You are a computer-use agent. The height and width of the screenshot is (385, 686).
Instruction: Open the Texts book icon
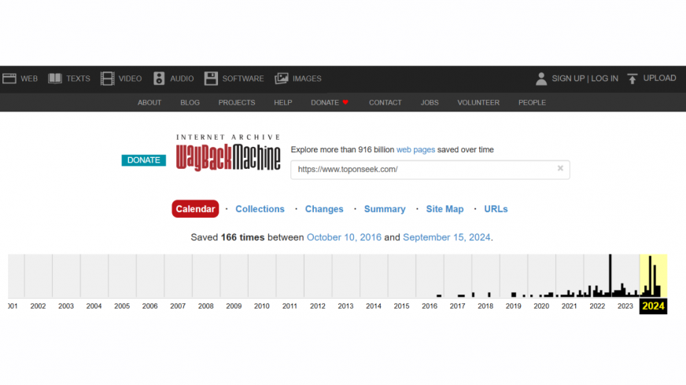(55, 79)
